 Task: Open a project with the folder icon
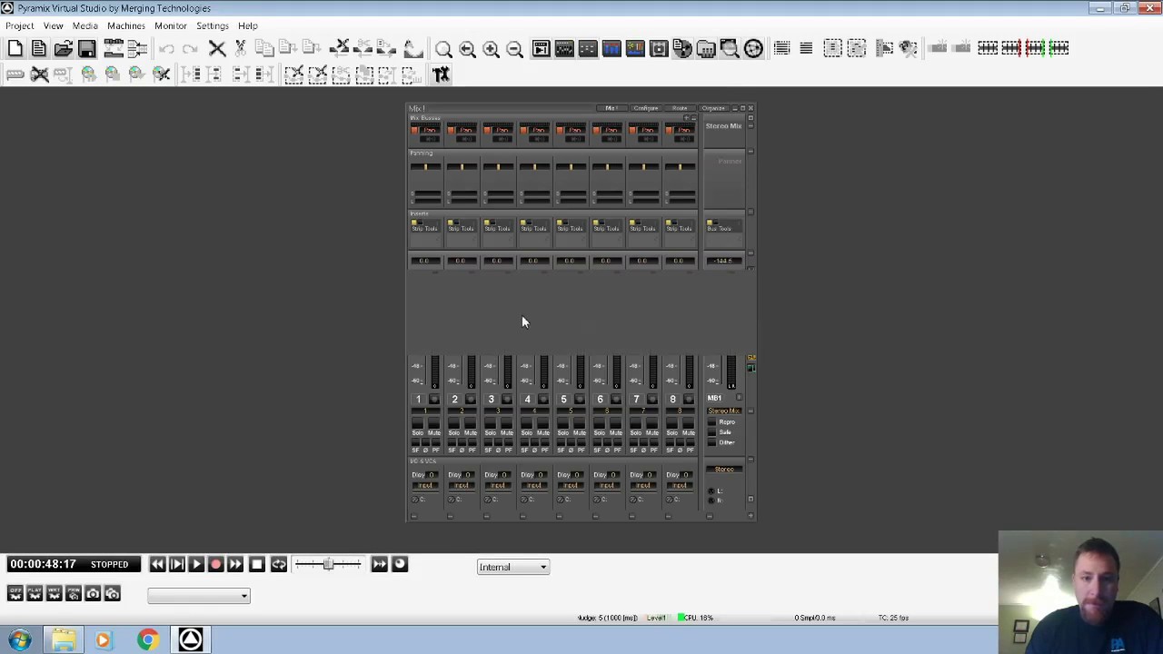63,48
